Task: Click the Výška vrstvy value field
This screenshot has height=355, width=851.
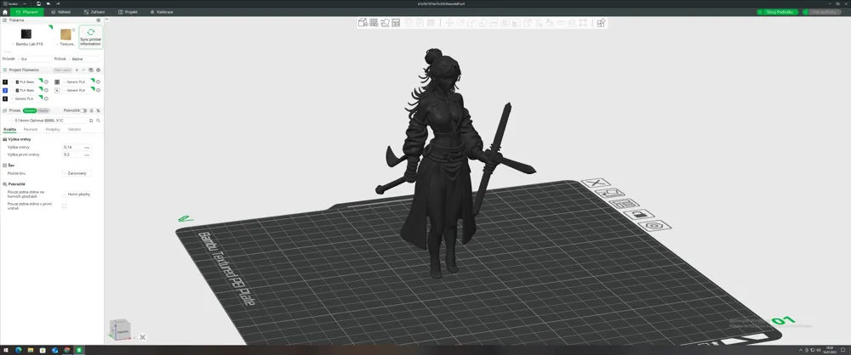Action: 77,148
